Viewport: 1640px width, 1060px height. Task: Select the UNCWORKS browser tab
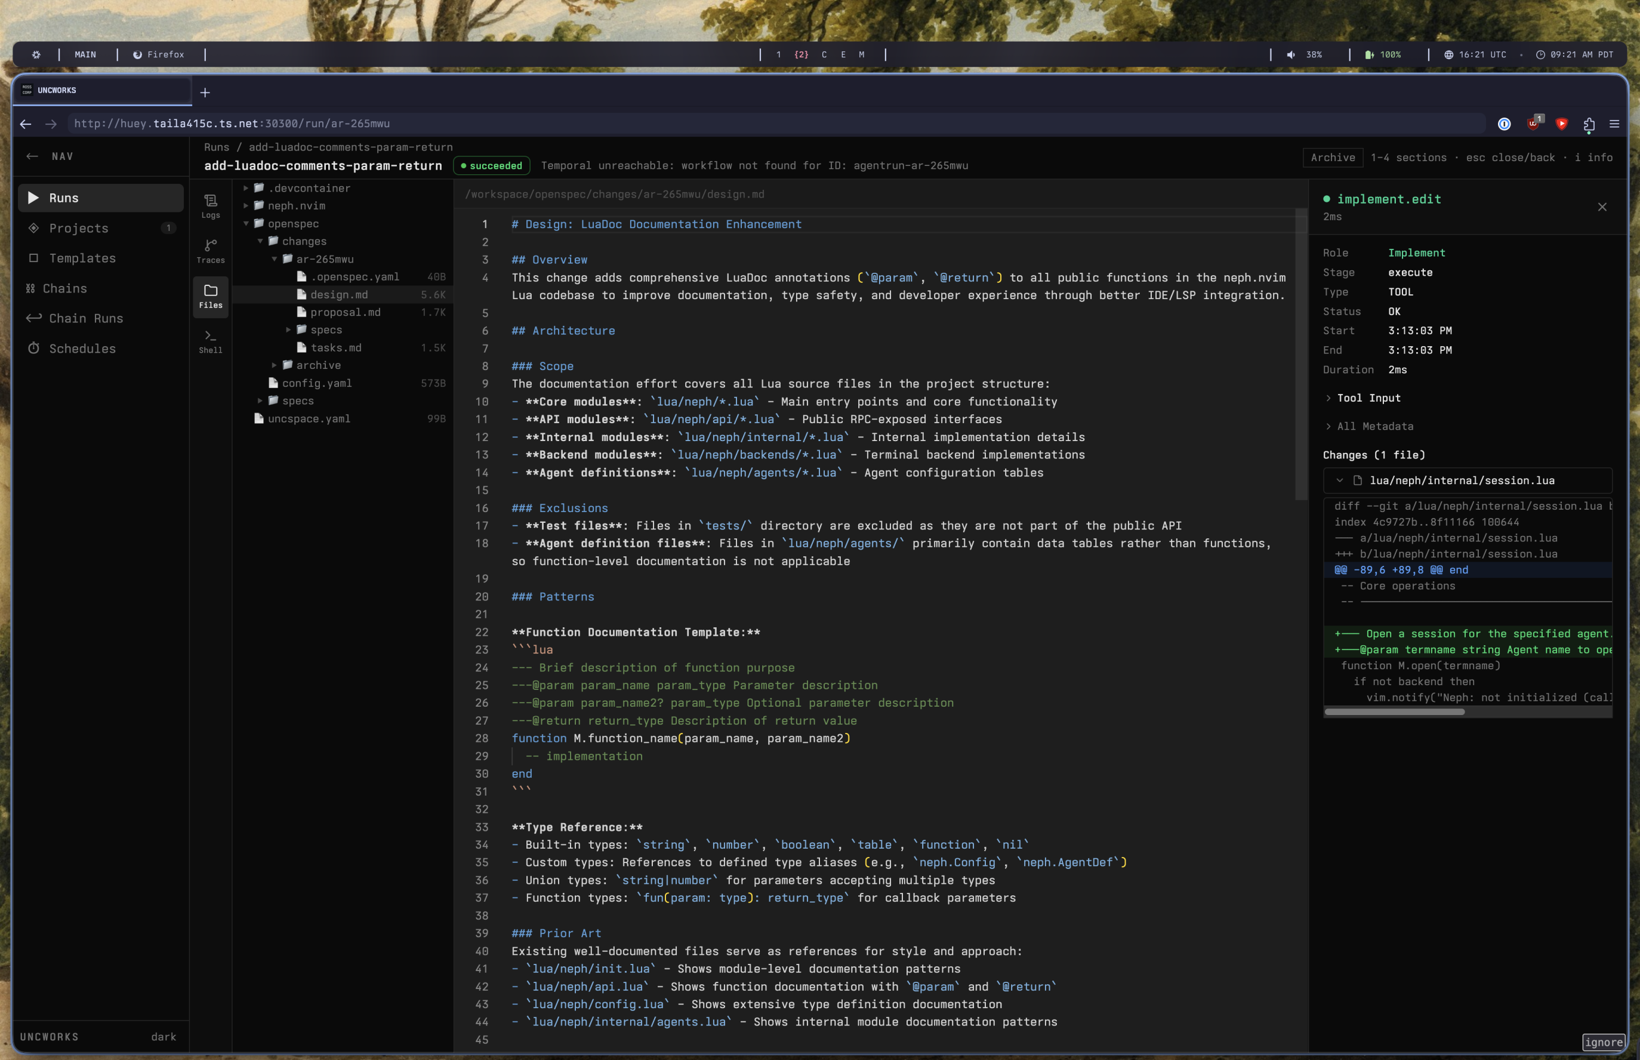point(102,90)
